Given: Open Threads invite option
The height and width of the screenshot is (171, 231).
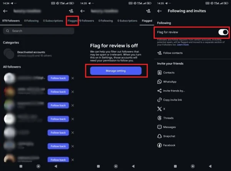Looking at the screenshot, I should point(169,118).
